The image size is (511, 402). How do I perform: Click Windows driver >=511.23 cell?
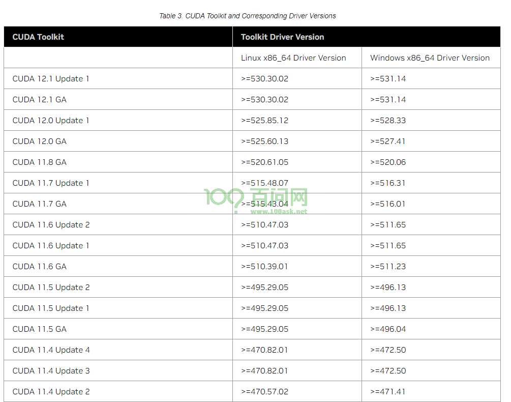pyautogui.click(x=388, y=267)
